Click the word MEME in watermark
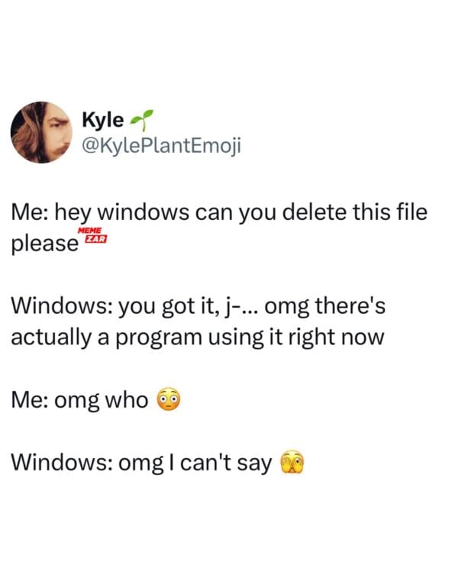The width and height of the screenshot is (458, 572). [90, 231]
